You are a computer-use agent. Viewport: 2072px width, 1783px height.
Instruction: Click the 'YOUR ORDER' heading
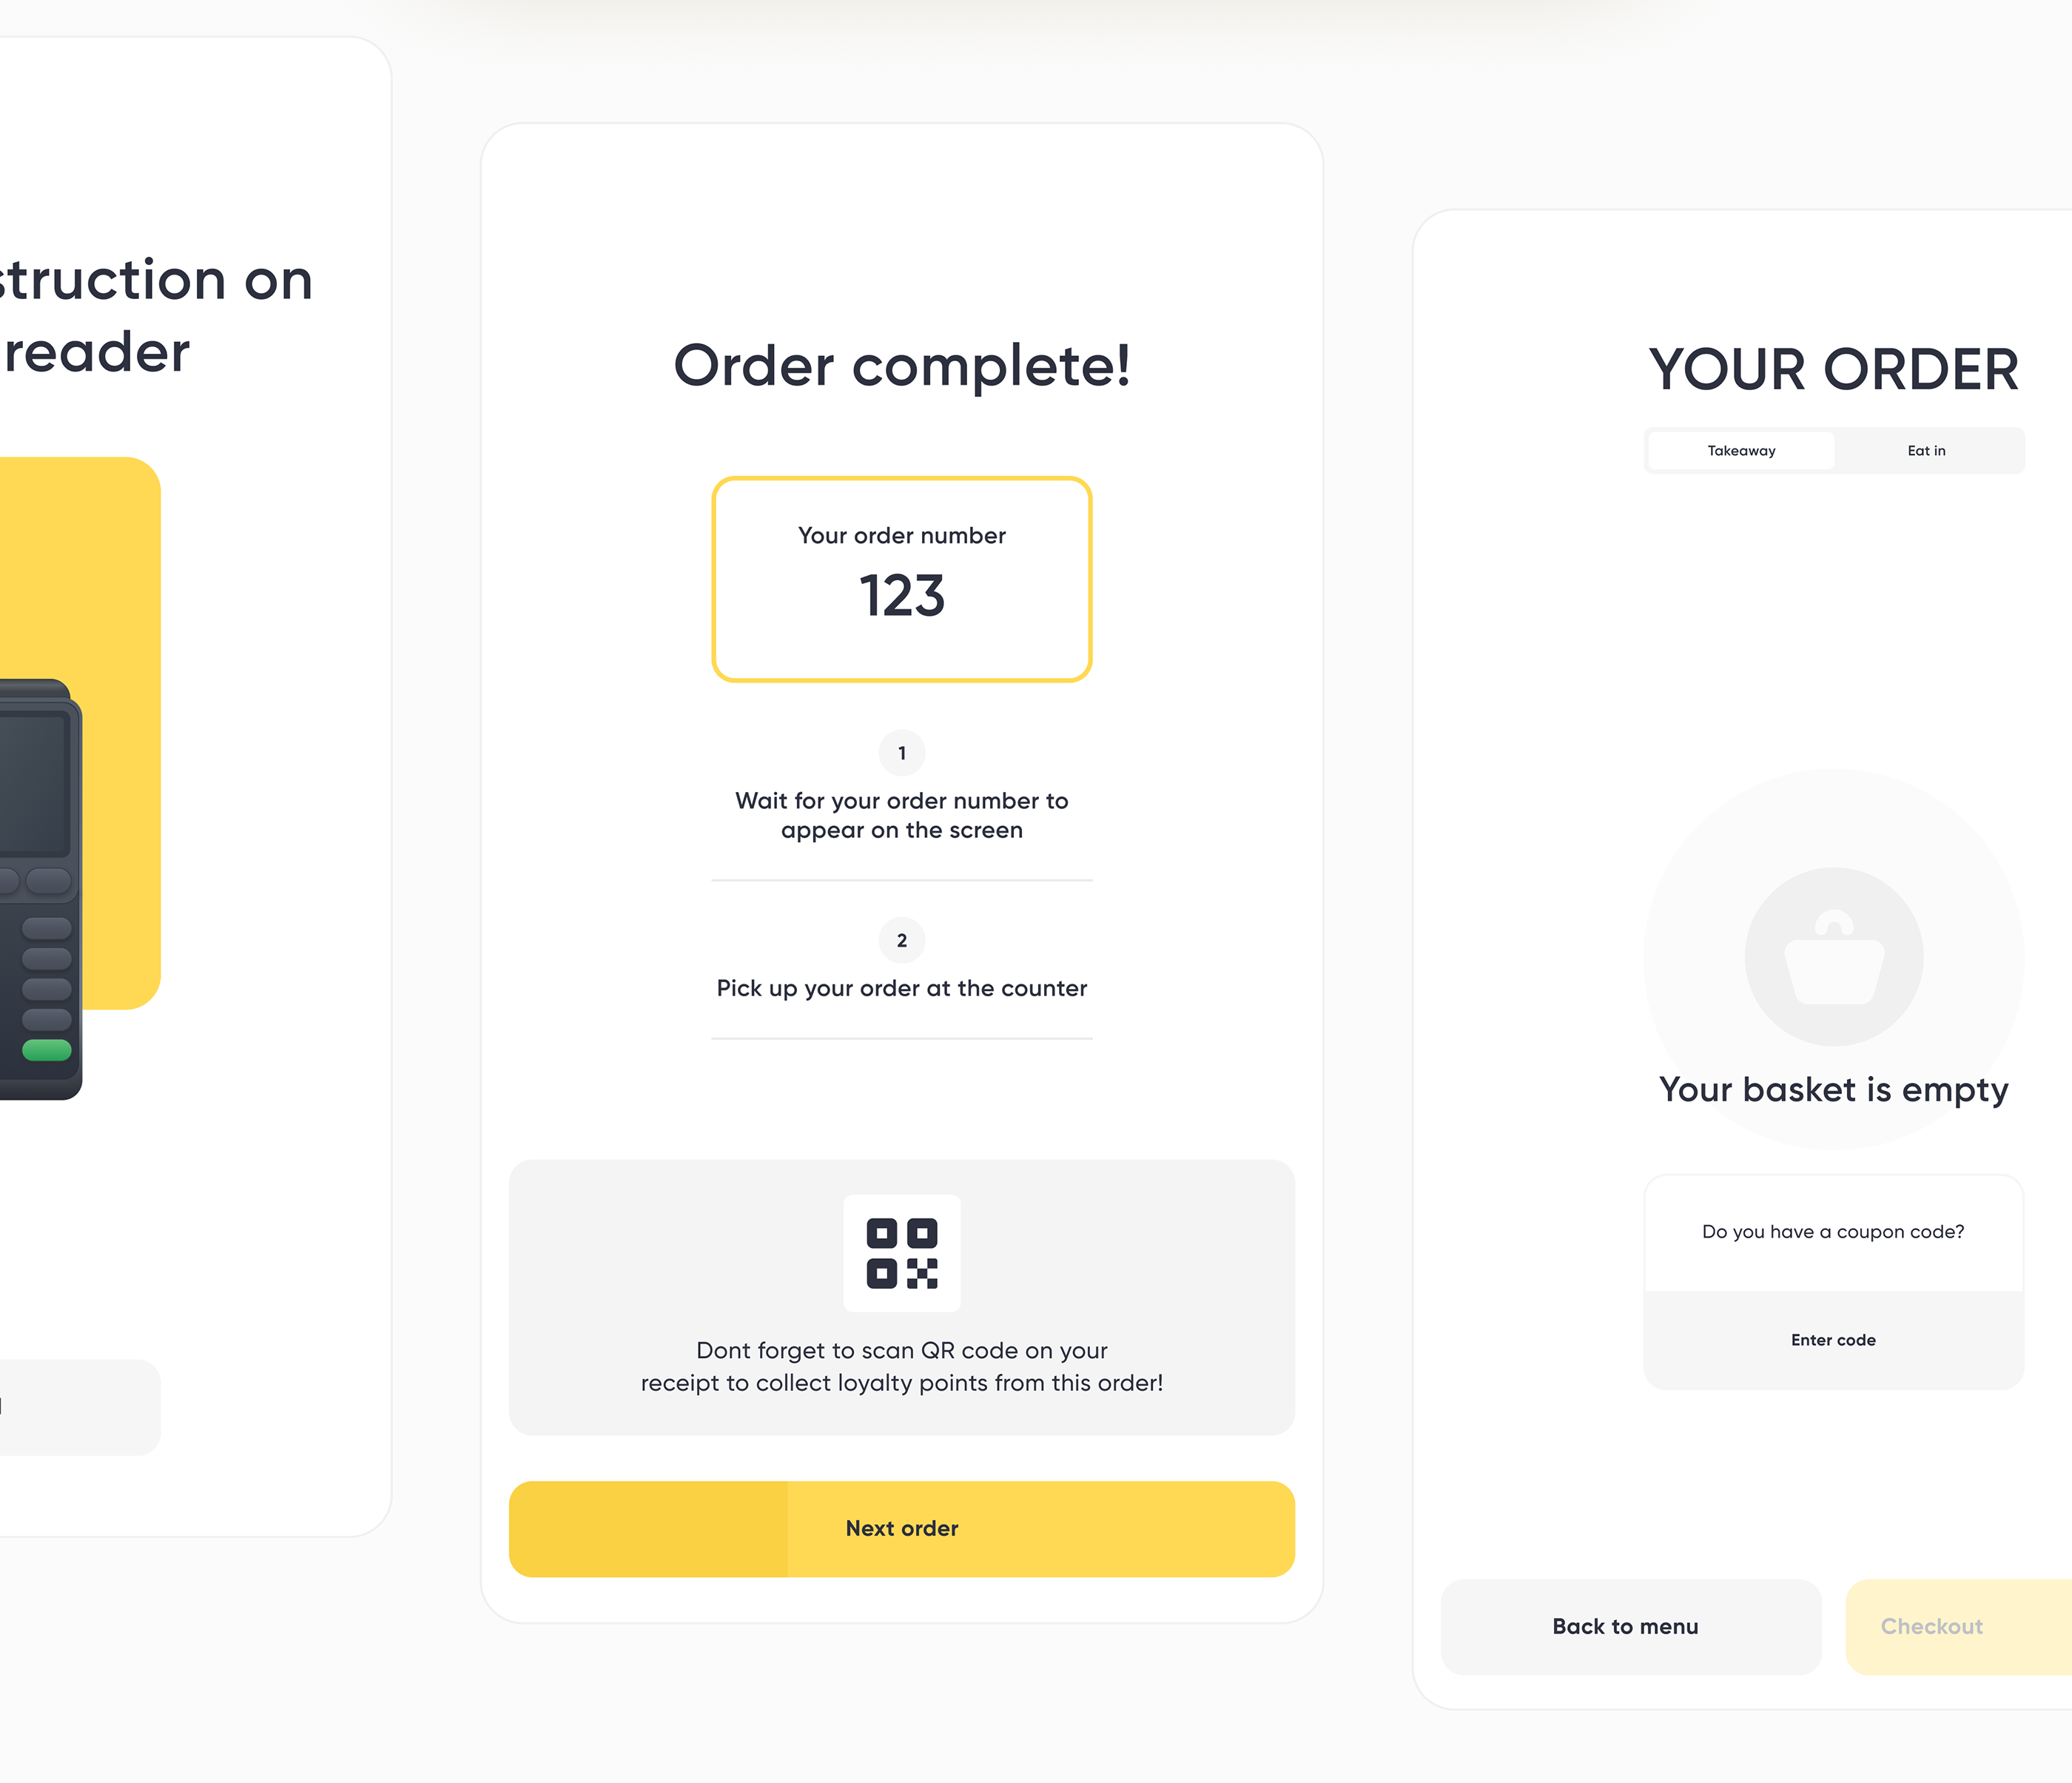(1833, 369)
